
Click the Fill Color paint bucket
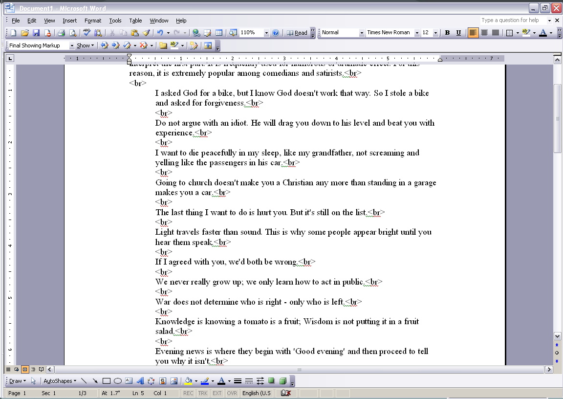pyautogui.click(x=188, y=381)
